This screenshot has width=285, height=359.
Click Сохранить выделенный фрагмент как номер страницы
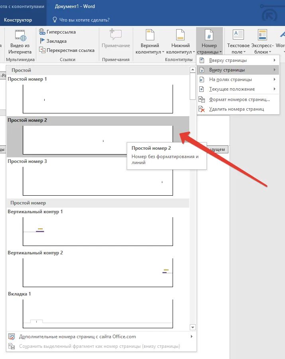point(101,346)
